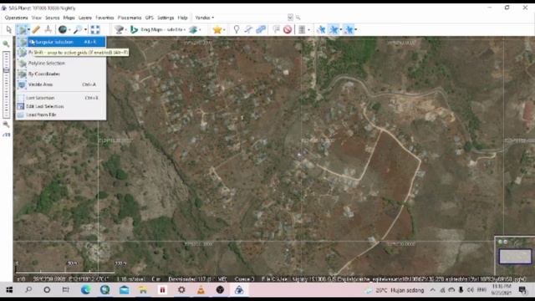Open the selection tool dropdown arrow

point(28,30)
